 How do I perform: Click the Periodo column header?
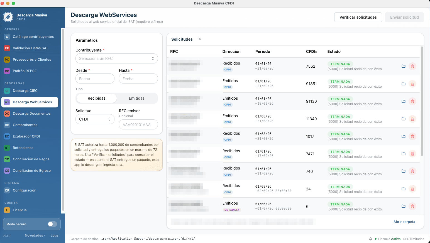click(263, 51)
